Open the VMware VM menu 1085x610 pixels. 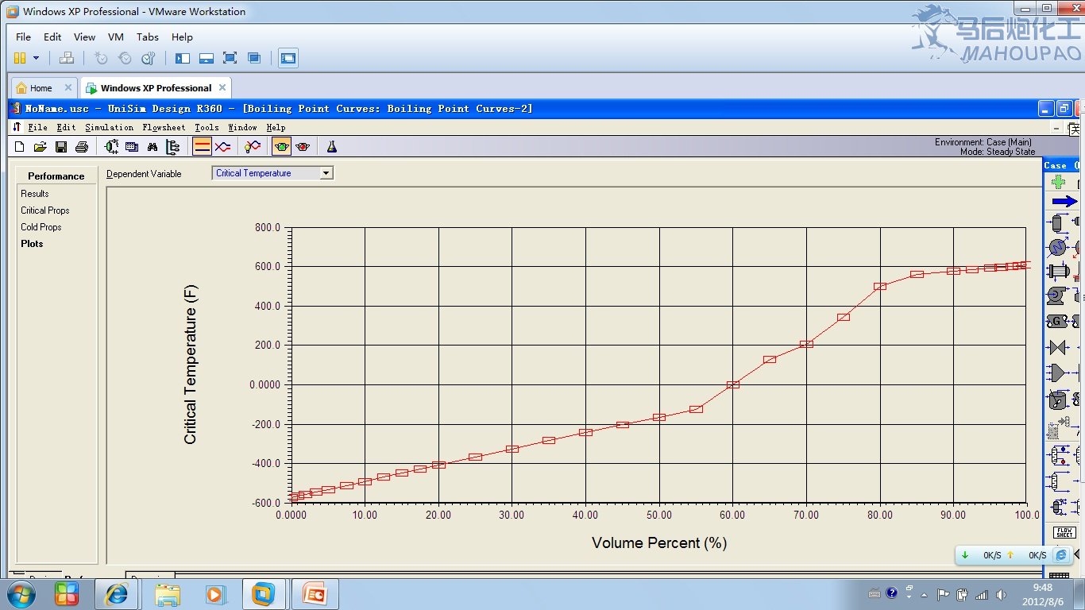116,37
